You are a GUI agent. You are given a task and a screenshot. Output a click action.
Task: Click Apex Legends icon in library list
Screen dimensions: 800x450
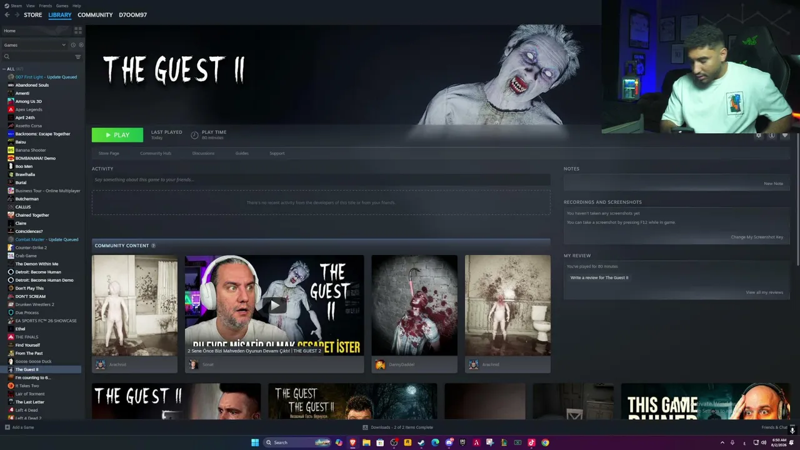(x=11, y=109)
